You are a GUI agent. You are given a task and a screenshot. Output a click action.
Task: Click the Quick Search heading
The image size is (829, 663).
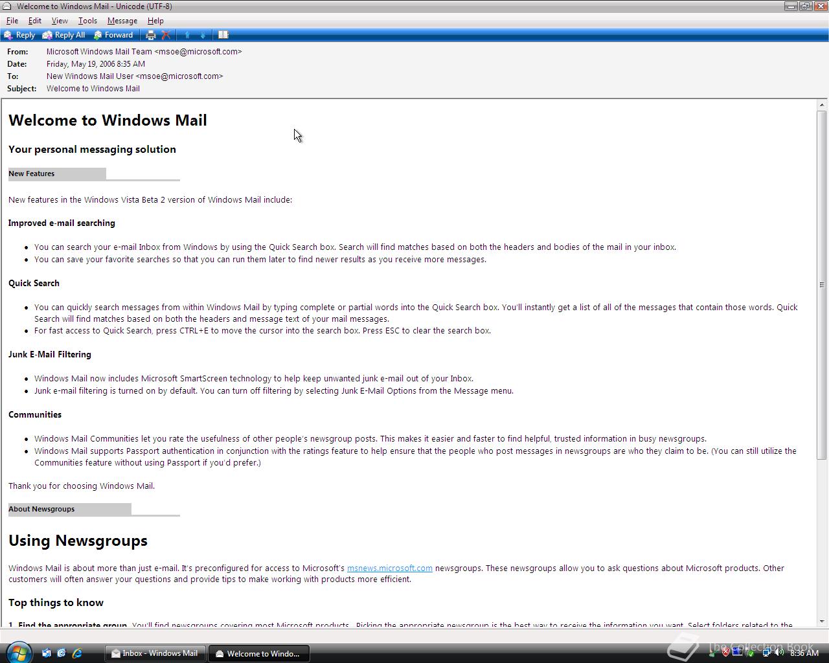34,284
